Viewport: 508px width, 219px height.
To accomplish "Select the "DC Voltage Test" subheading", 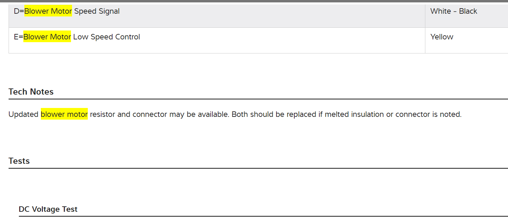I will pos(48,209).
